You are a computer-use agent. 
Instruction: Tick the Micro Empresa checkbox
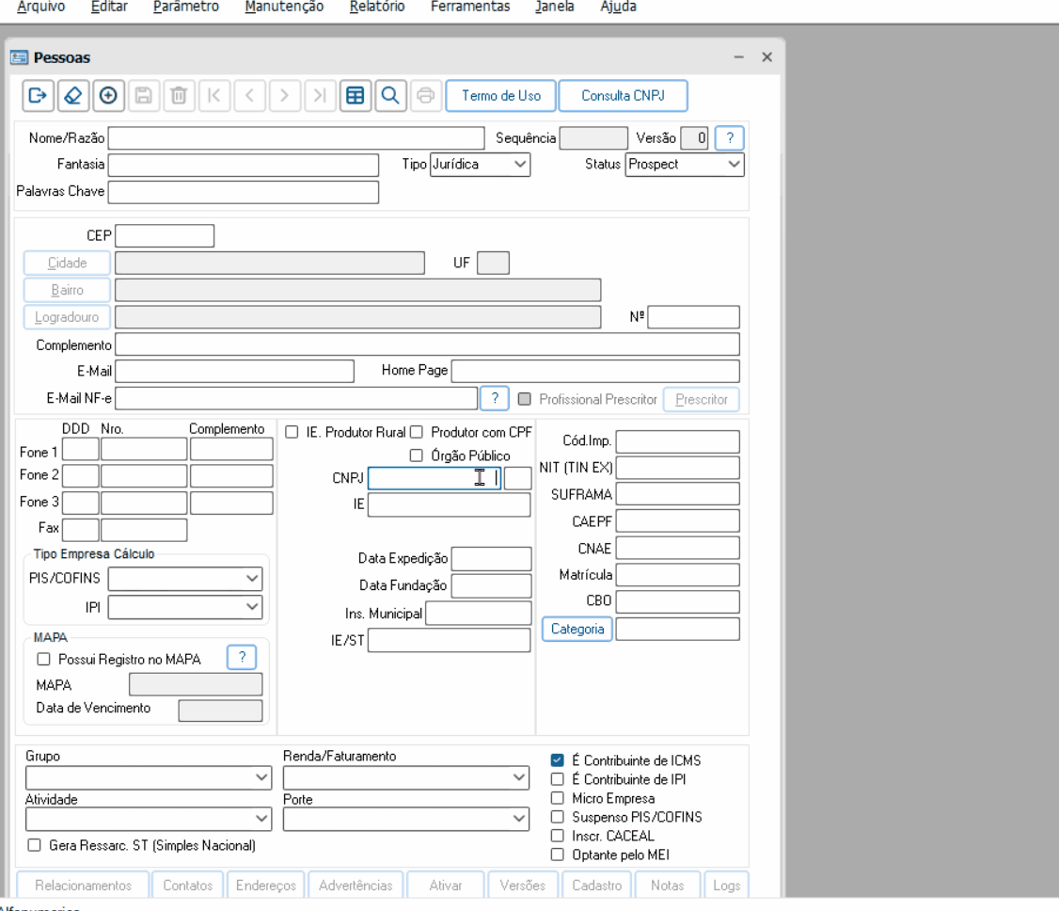pyautogui.click(x=558, y=798)
